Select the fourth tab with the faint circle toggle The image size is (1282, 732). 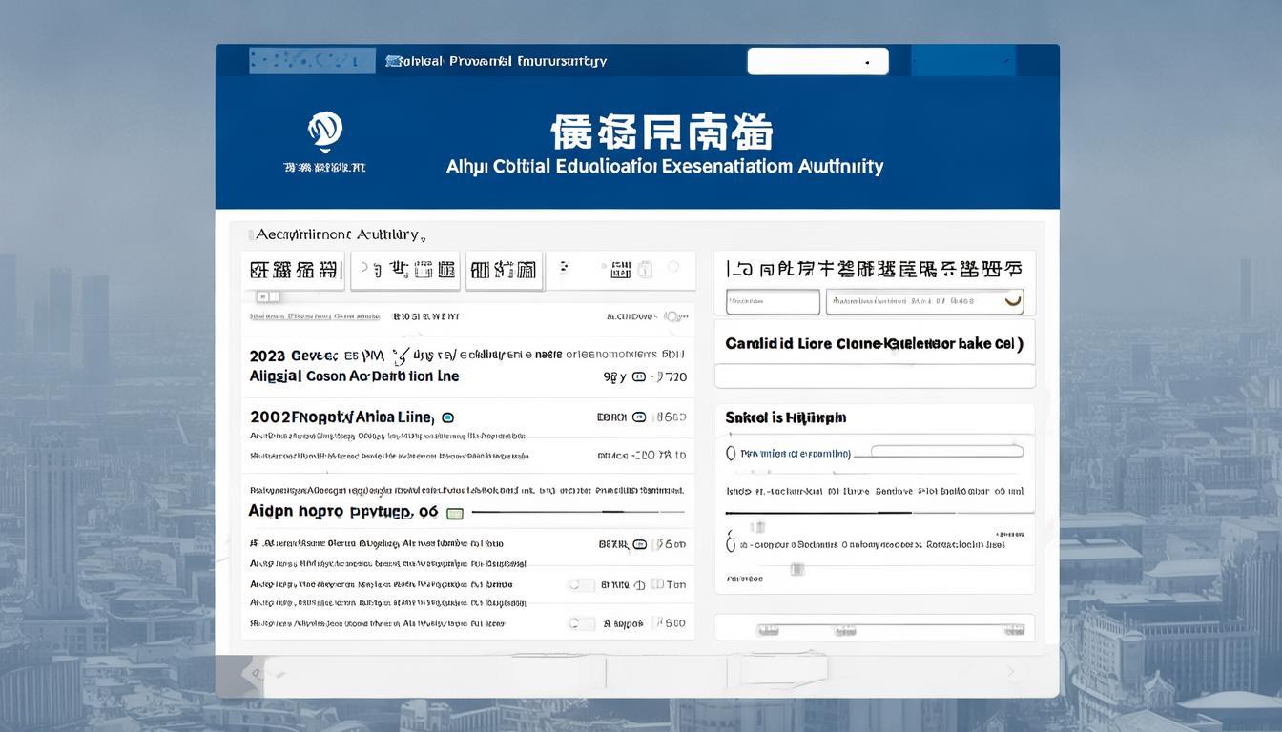coord(622,271)
